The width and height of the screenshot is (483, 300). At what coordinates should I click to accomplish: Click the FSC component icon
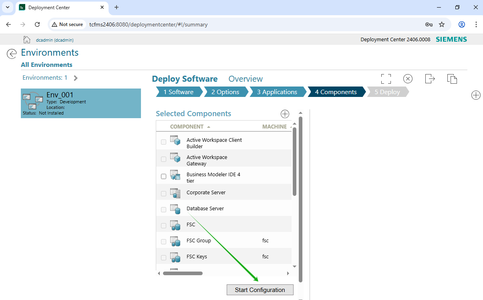click(175, 225)
